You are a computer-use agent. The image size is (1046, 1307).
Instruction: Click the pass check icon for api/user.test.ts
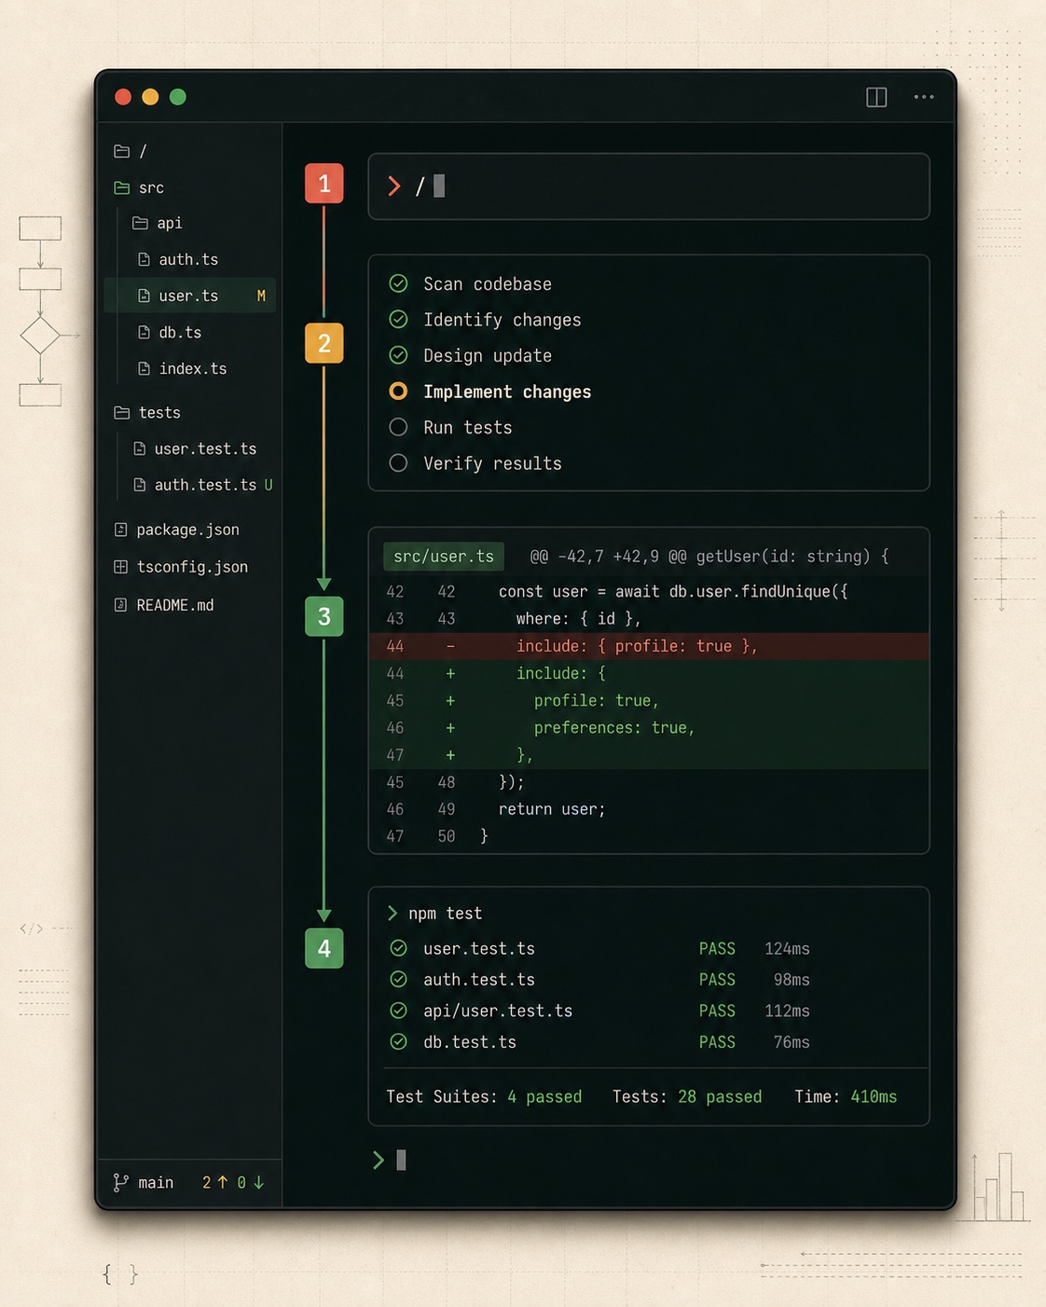398,1011
